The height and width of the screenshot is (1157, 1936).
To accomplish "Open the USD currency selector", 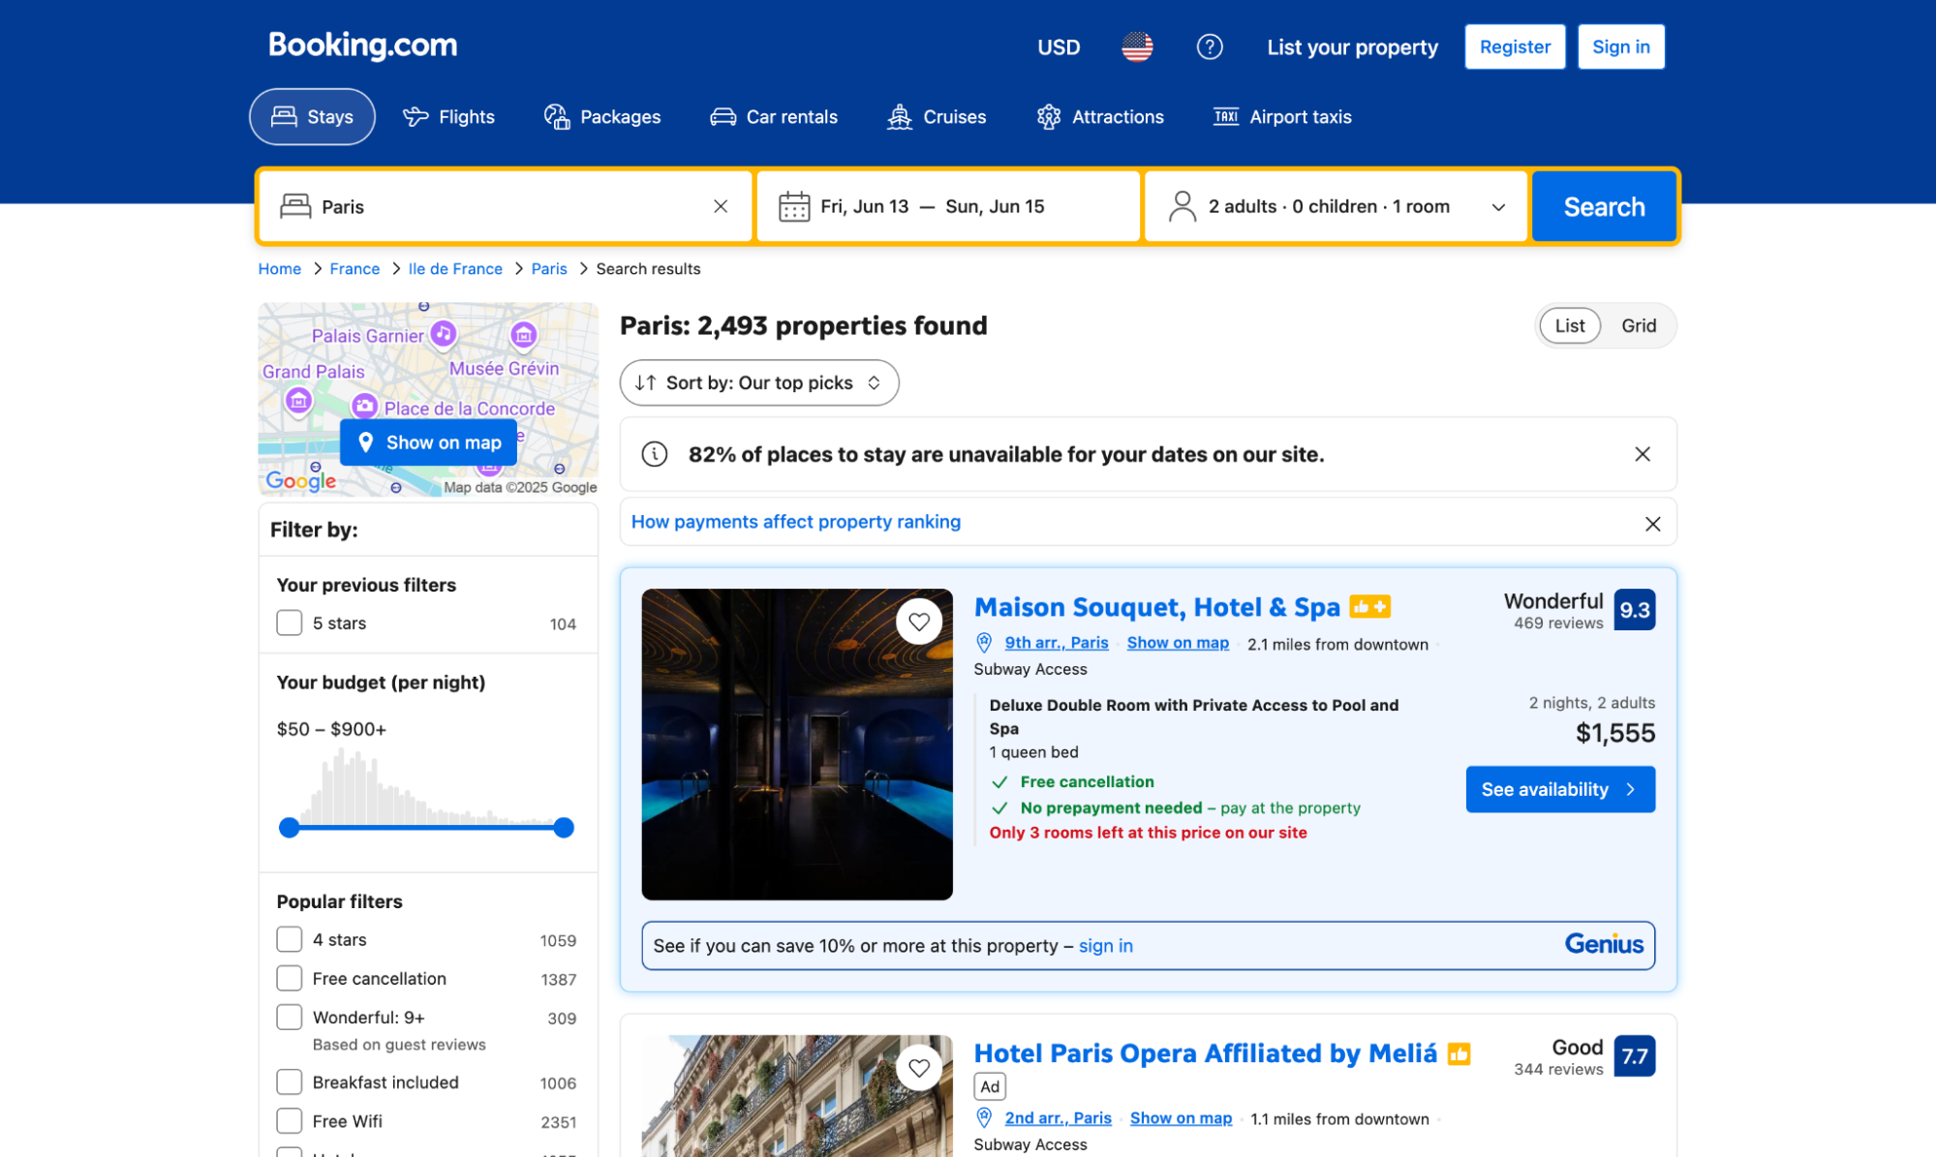I will pyautogui.click(x=1059, y=46).
